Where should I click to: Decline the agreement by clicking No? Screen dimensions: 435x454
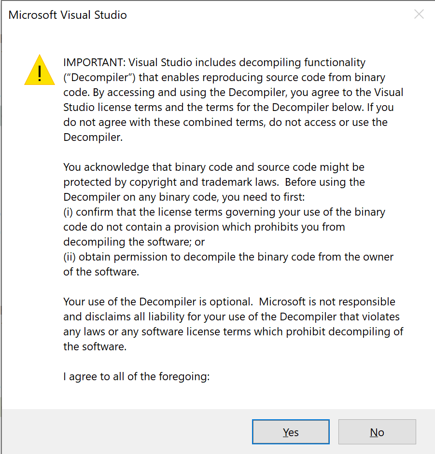tap(377, 432)
